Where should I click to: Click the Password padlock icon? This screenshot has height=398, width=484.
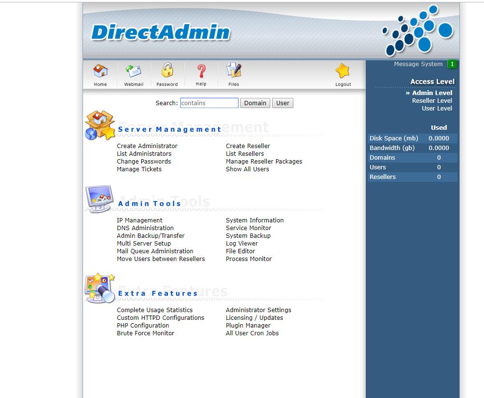point(167,70)
